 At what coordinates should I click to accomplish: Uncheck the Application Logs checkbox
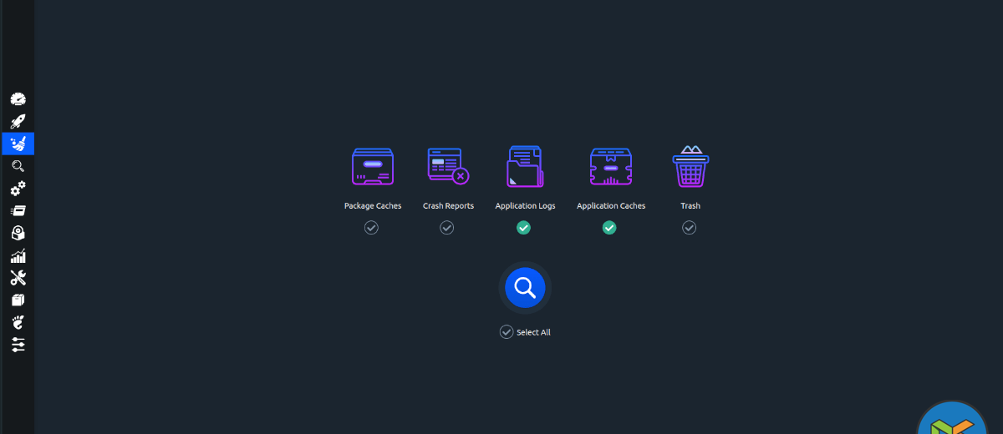point(523,227)
